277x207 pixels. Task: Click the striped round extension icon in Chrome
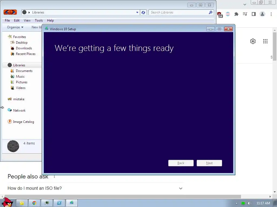coord(228,14)
